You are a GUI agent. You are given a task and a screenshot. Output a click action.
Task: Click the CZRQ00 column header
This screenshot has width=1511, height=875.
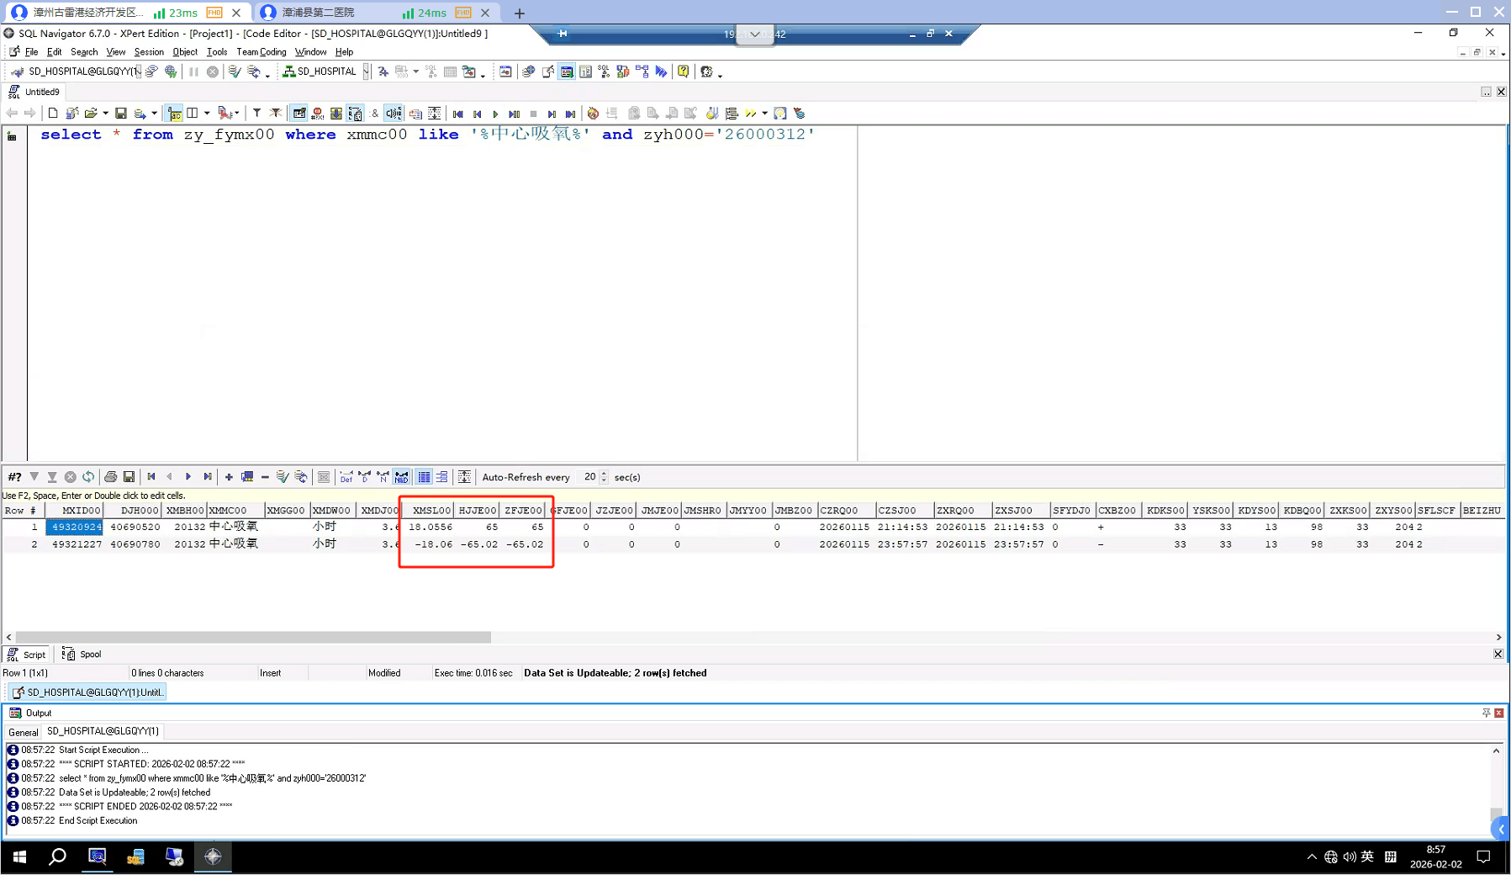[845, 511]
